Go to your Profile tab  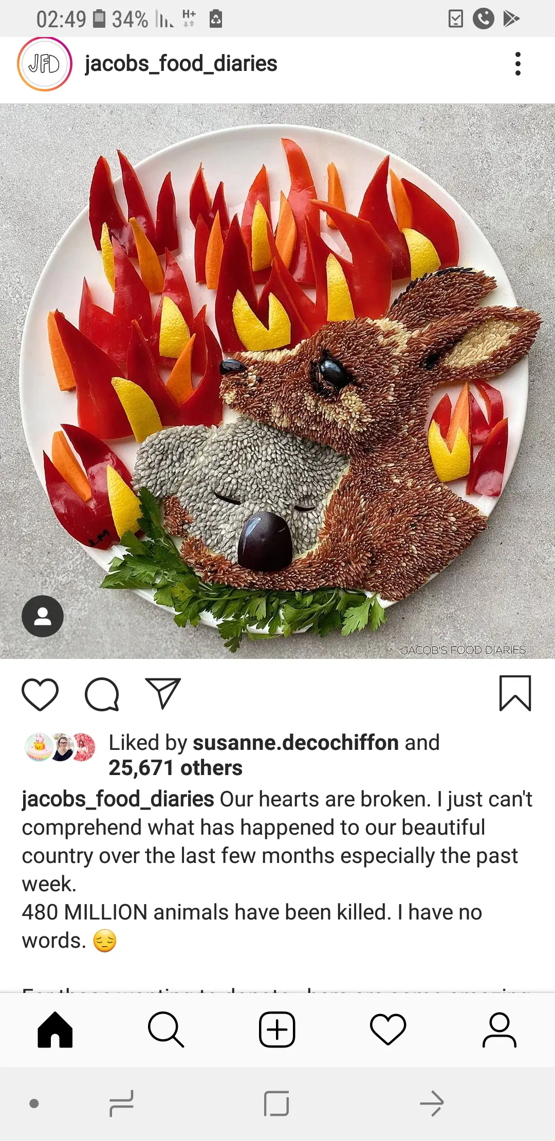[x=499, y=1029]
